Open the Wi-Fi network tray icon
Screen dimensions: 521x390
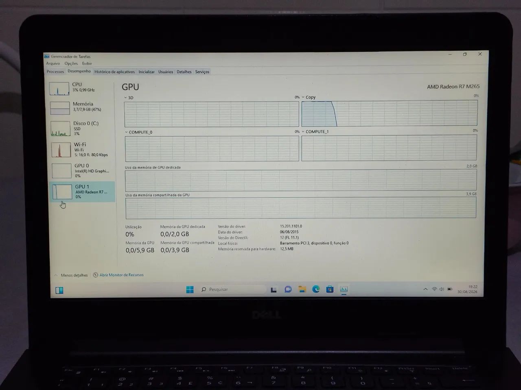pyautogui.click(x=434, y=289)
